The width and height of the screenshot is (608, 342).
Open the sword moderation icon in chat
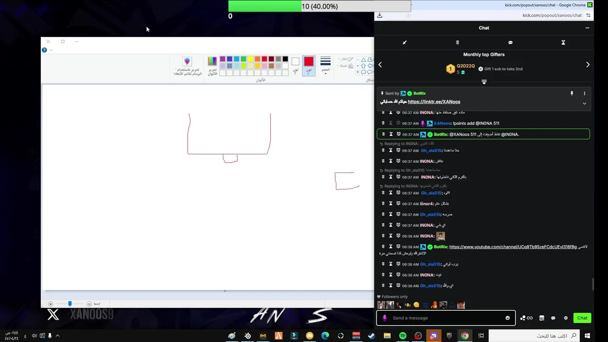click(x=405, y=43)
